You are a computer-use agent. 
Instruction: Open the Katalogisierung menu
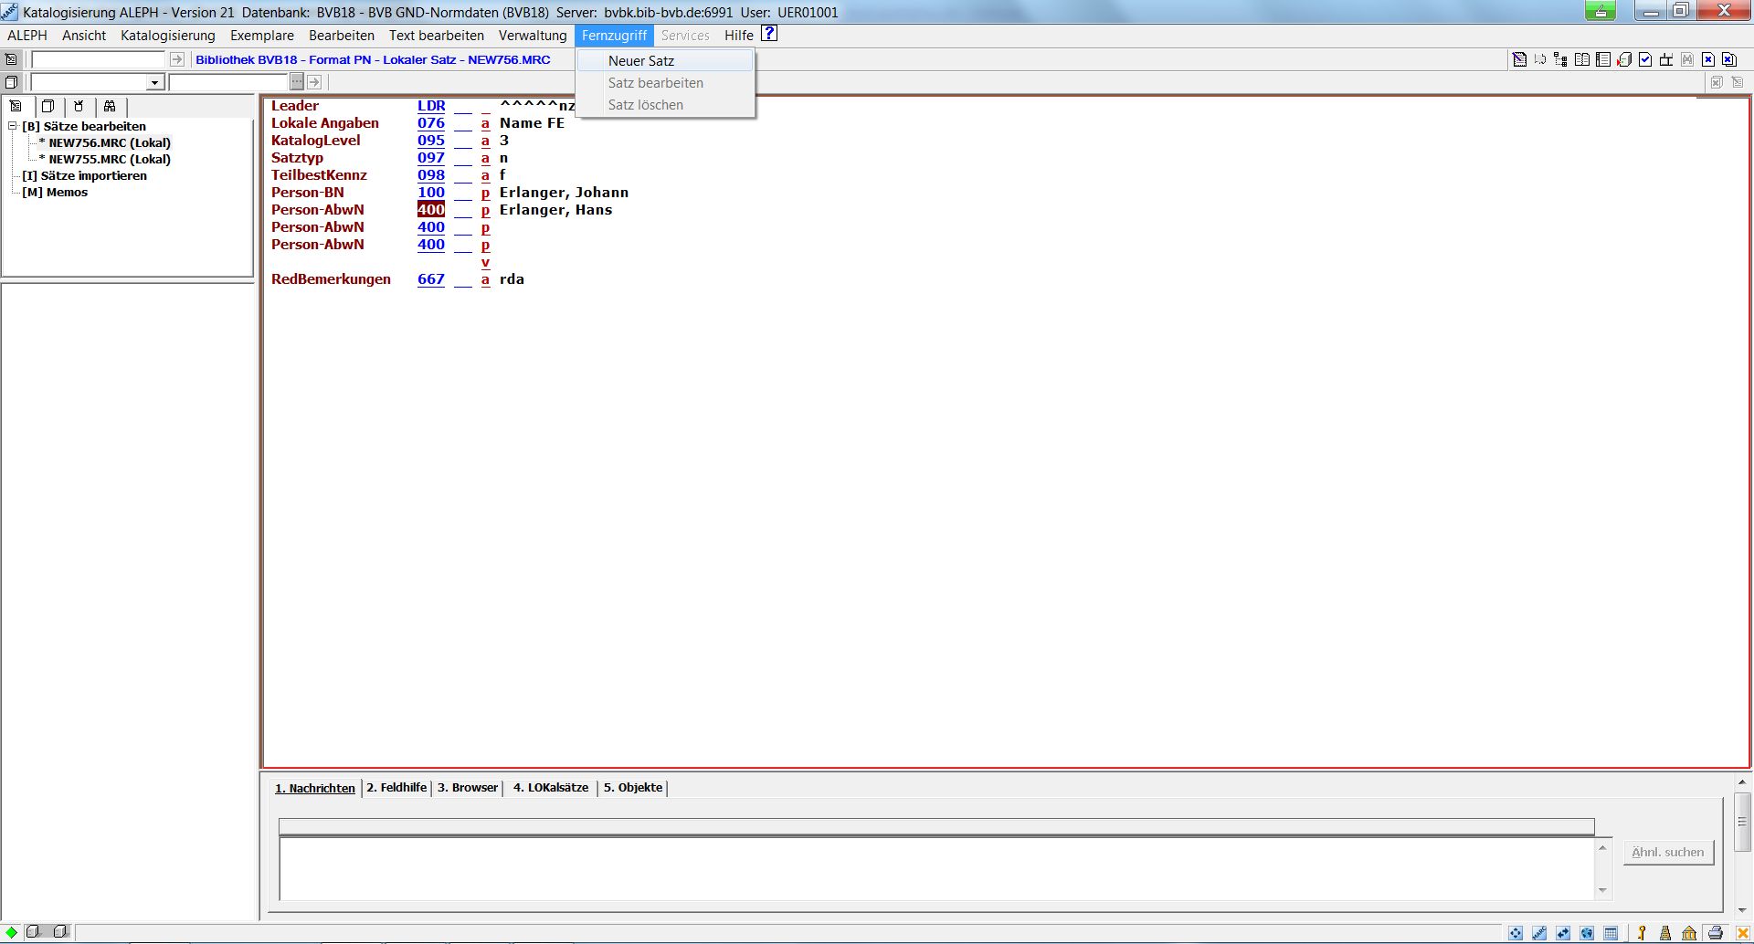[x=167, y=35]
